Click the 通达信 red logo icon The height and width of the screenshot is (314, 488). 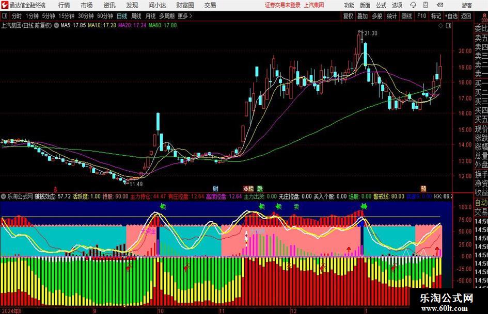click(x=5, y=5)
